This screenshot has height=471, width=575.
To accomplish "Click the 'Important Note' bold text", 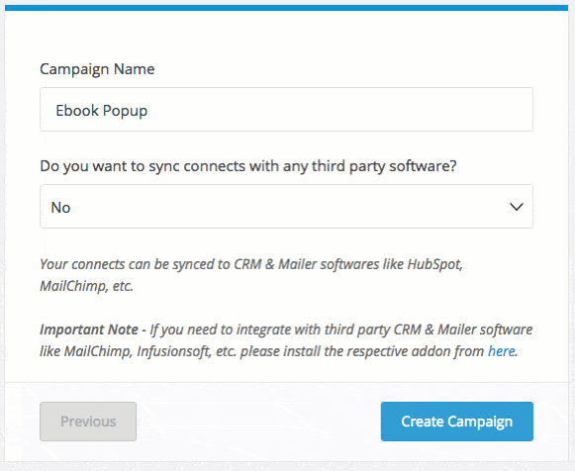I will click(89, 330).
